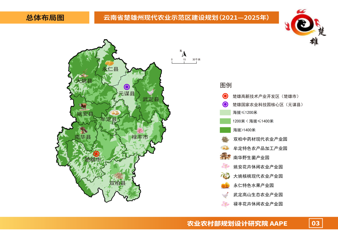
Task: Click the red circle marker on Chuxiong City
Action: click(x=96, y=154)
